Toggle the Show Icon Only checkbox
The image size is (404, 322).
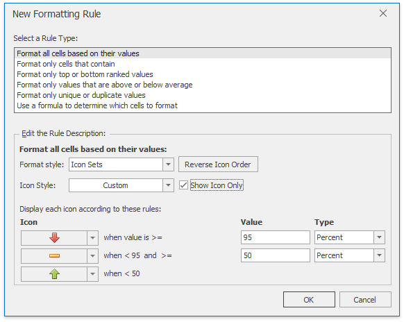point(183,185)
